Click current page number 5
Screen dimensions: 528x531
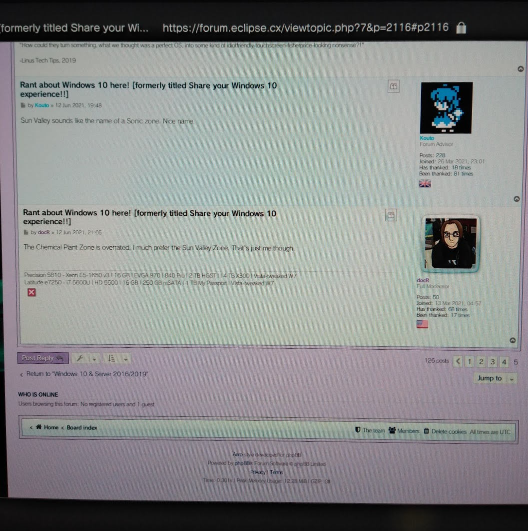516,362
